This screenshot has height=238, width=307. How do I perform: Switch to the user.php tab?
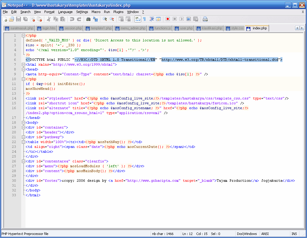click(184, 28)
